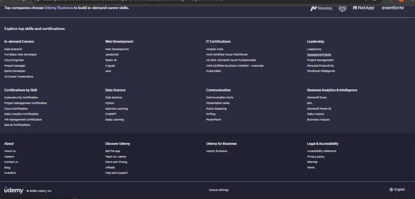Screen dimensions: 415x199
Task: Go to the Angular topic page
Action: (x=110, y=66)
